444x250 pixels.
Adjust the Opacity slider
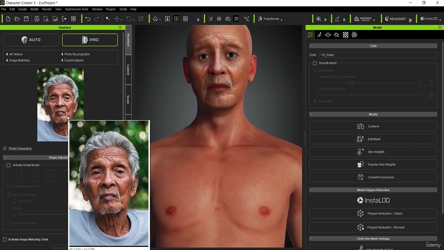[21, 214]
